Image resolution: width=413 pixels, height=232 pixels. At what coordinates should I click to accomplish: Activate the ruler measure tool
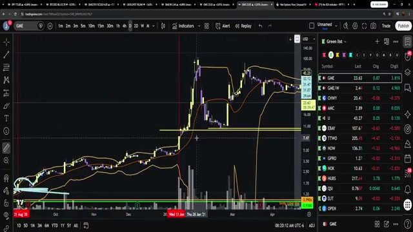6,148
